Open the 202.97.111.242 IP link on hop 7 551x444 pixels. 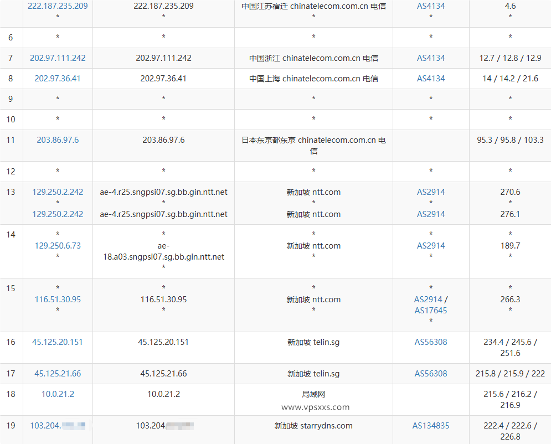[x=57, y=58]
